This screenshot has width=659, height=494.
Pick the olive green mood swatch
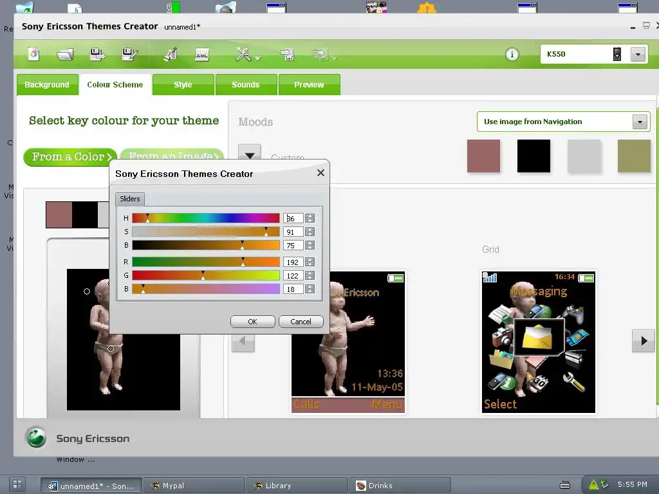(x=634, y=156)
